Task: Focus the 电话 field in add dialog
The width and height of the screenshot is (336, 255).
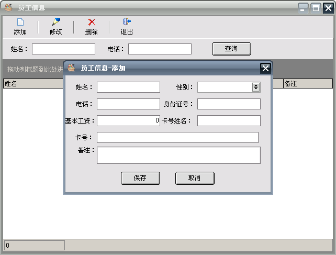Action: click(128, 104)
